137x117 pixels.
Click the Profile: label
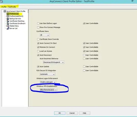(4, 7)
